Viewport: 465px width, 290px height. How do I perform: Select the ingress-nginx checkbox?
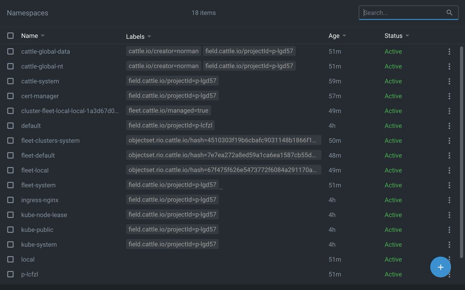[11, 200]
